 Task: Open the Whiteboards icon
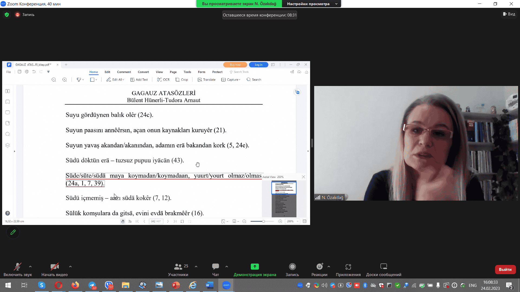click(x=383, y=267)
